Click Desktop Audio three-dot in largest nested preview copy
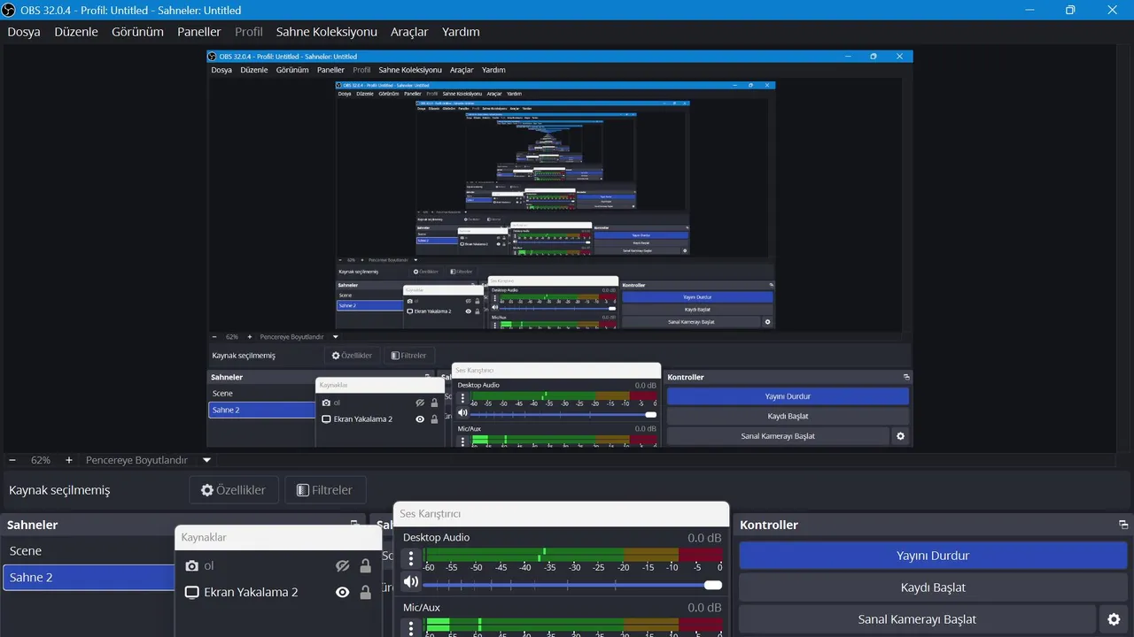Image resolution: width=1134 pixels, height=637 pixels. (x=462, y=398)
